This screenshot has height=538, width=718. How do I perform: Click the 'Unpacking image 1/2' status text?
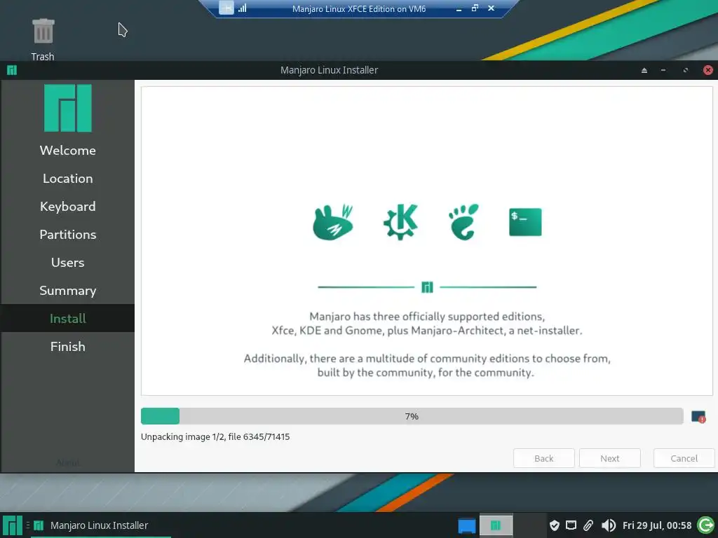pos(215,437)
